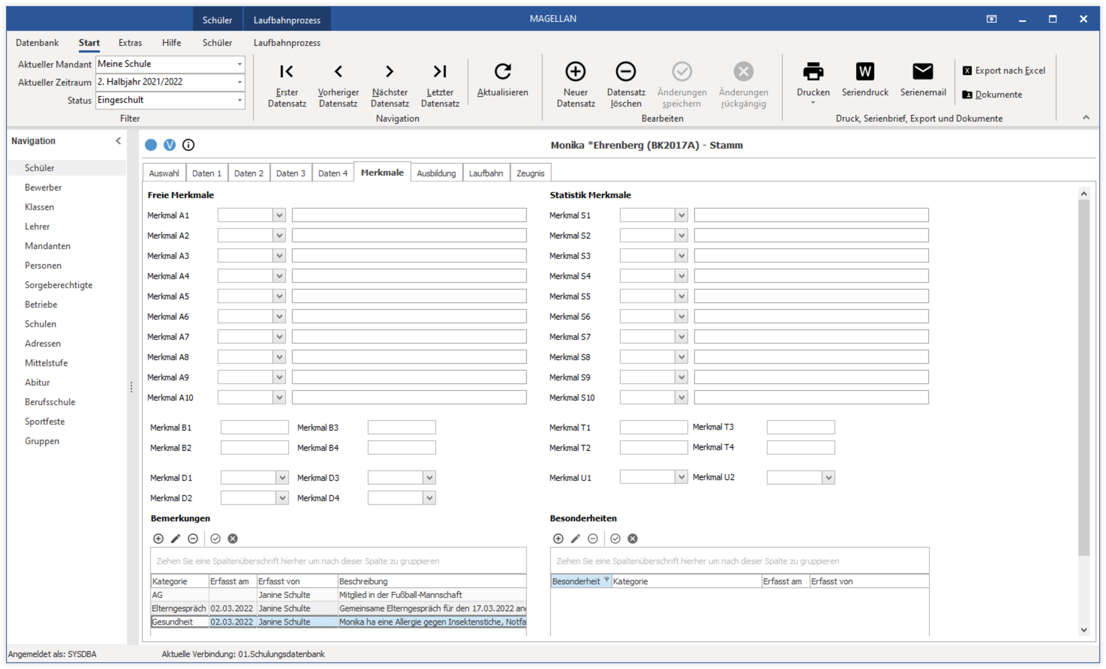Screen dimensions: 1106x669
Task: Create a Neuer Datensatz
Action: click(x=575, y=71)
